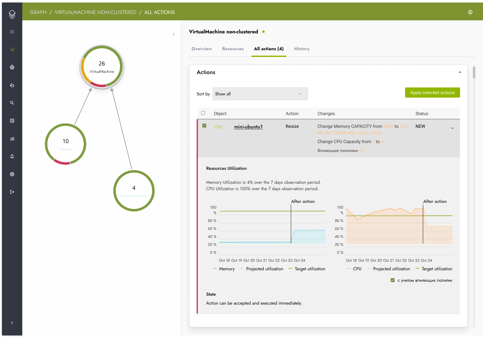Toggle the 'с учетом влияющих политик' checkbox
This screenshot has height=338, width=483.
pyautogui.click(x=393, y=280)
